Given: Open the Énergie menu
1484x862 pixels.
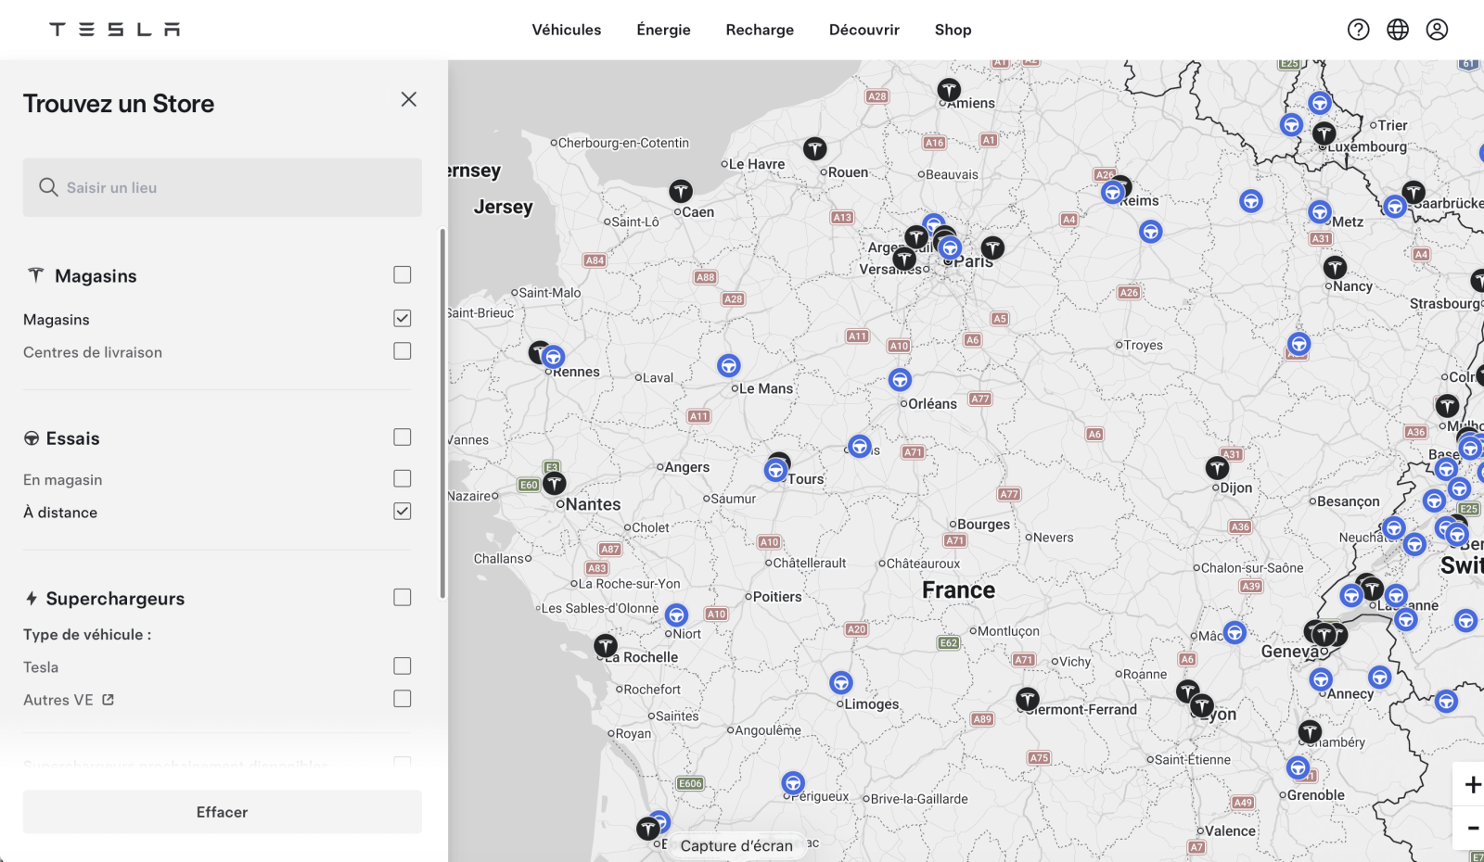Looking at the screenshot, I should 663,30.
